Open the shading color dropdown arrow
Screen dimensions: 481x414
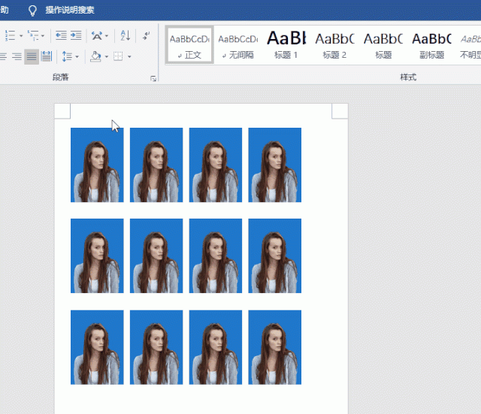107,57
